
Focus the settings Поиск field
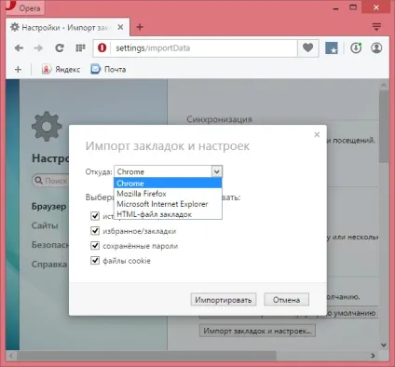point(50,181)
